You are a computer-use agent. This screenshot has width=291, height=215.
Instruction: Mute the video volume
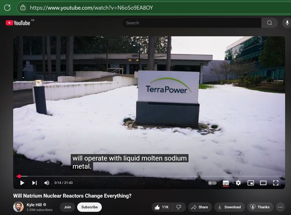[47, 183]
